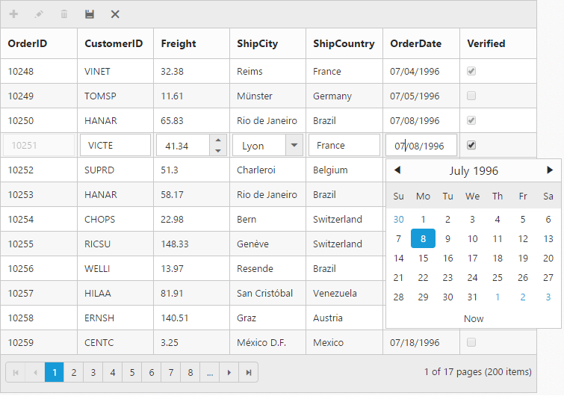The height and width of the screenshot is (399, 564).
Task: Go to previous month in calendar
Action: tap(397, 170)
